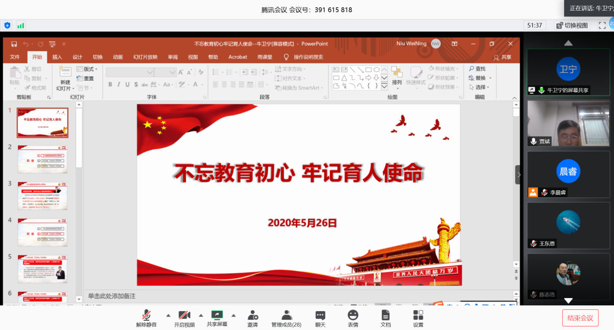Screen dimensions: 614x330
Task: Click the 共享屏幕 share screen icon
Action: [217, 315]
